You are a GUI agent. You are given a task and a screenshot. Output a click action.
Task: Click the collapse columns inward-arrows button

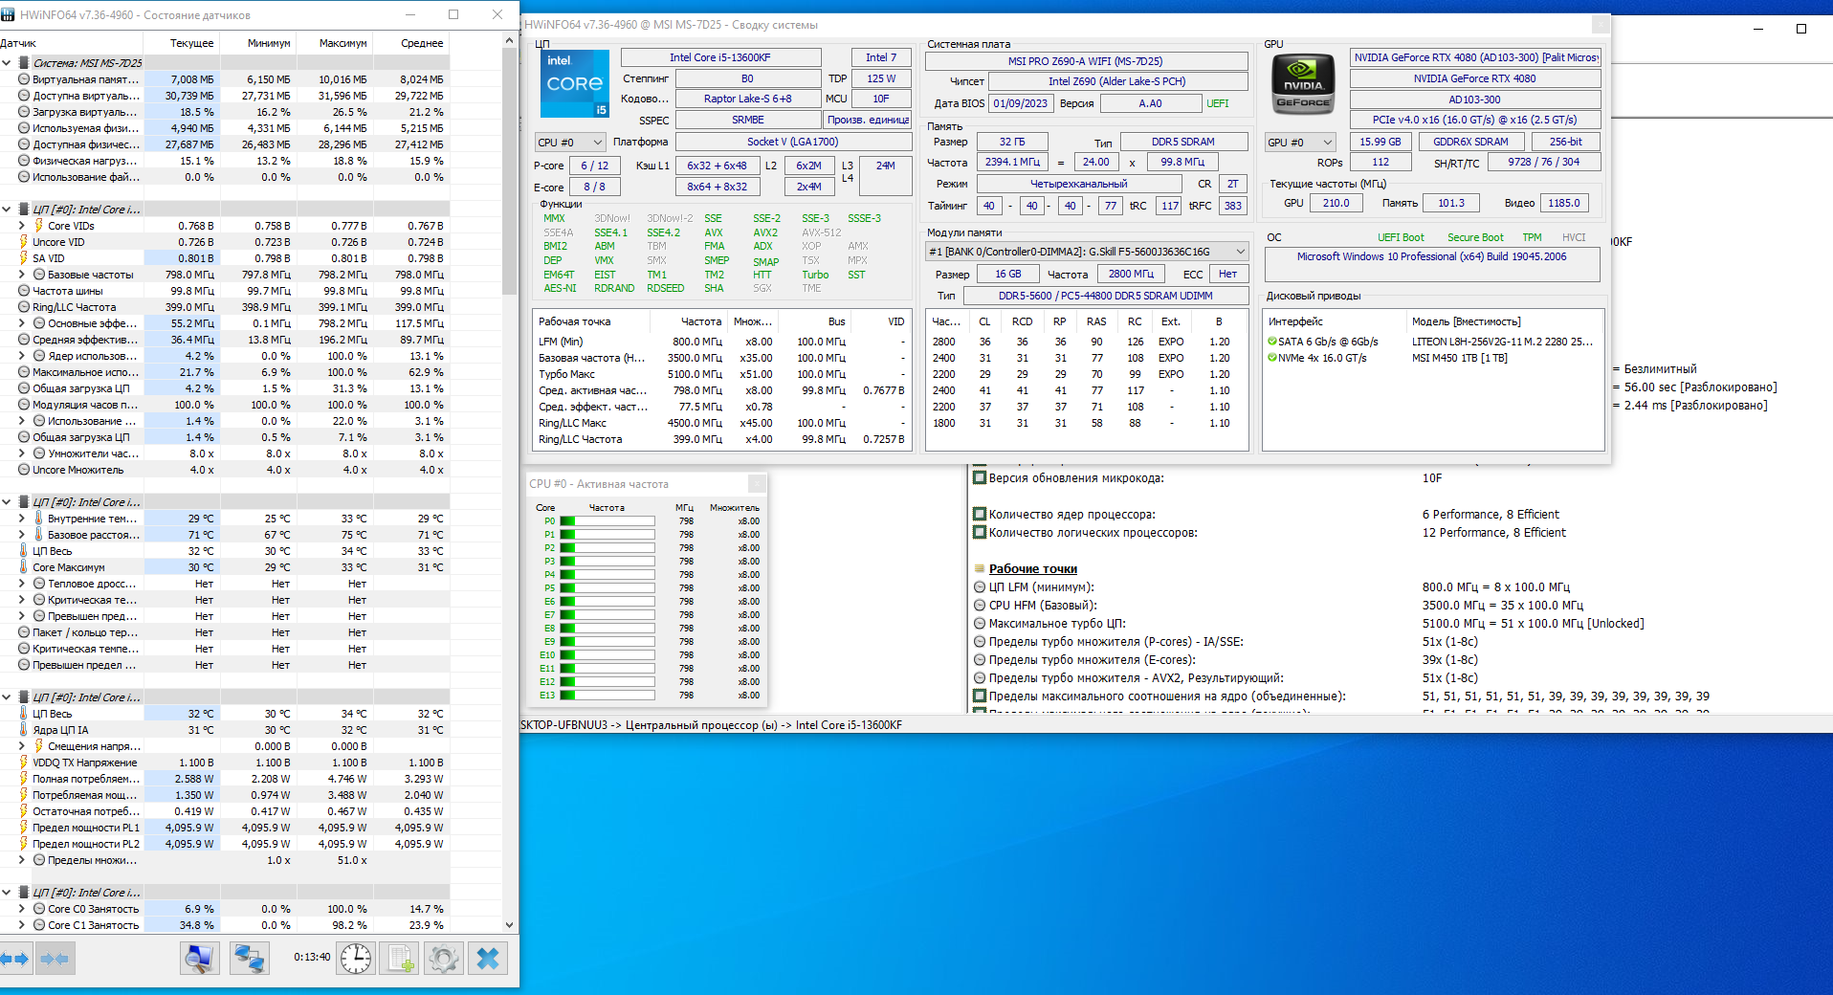coord(55,958)
